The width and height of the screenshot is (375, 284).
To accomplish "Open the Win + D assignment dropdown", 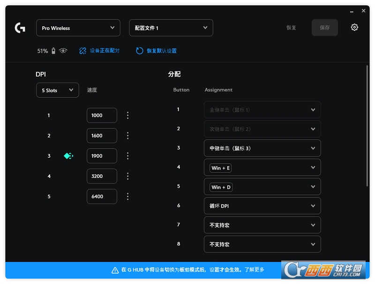I will [262, 186].
